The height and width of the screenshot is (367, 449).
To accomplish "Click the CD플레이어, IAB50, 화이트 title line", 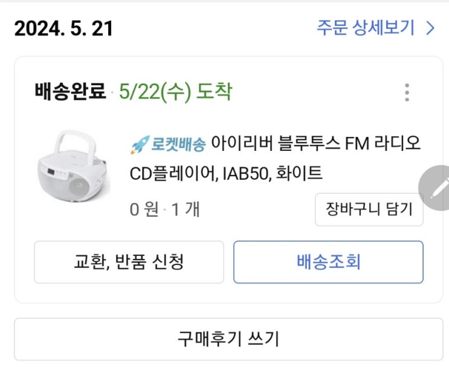I will [x=227, y=174].
